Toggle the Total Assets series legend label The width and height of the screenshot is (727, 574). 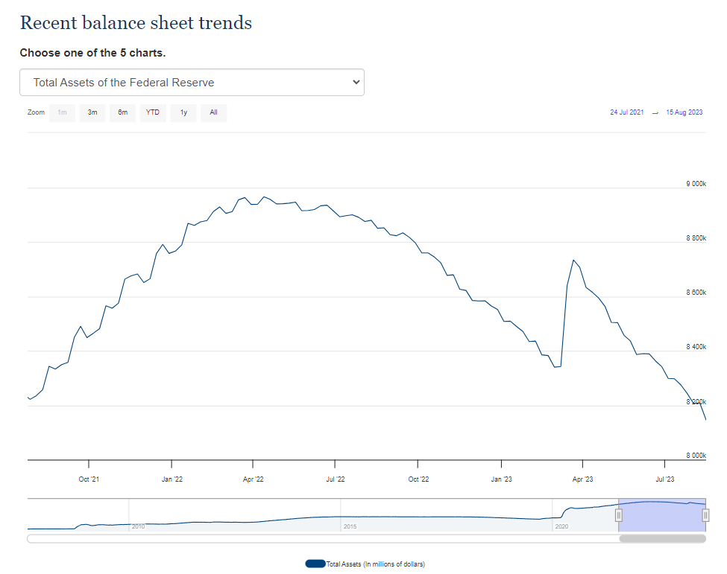[375, 564]
